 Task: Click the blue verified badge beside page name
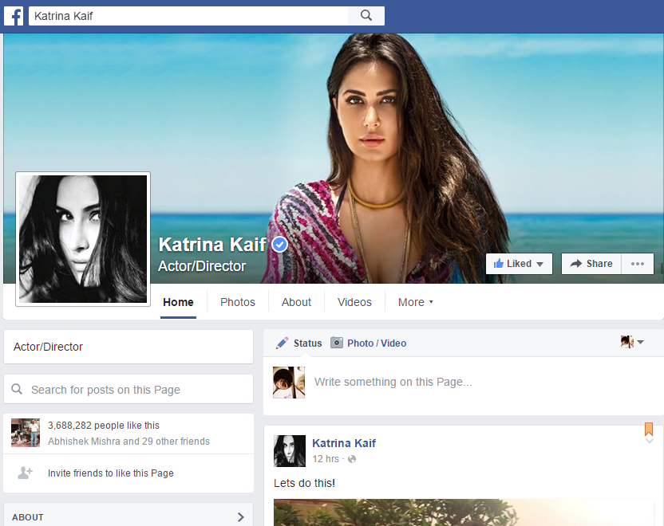click(279, 245)
